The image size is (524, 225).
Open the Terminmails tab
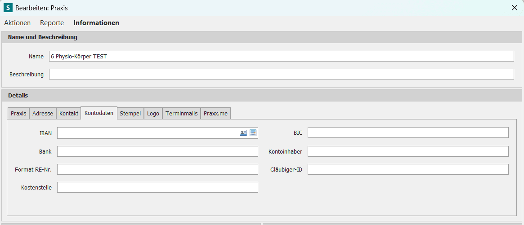181,114
